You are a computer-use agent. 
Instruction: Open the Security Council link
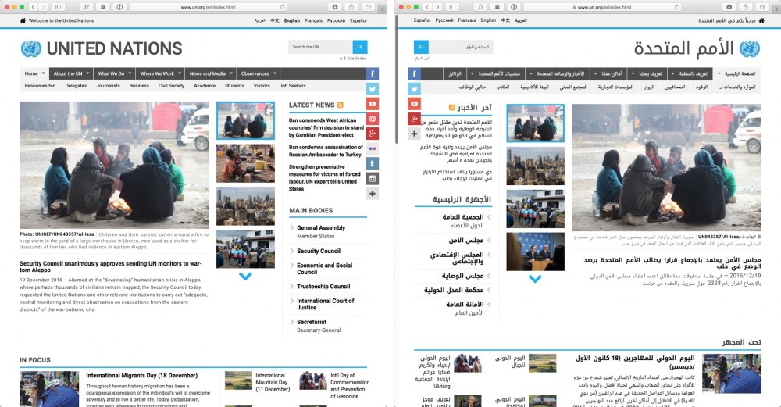click(x=319, y=251)
